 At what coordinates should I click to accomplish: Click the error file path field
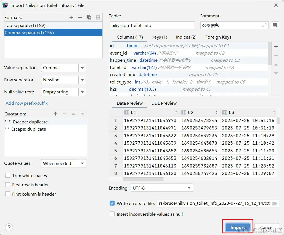click(218, 203)
